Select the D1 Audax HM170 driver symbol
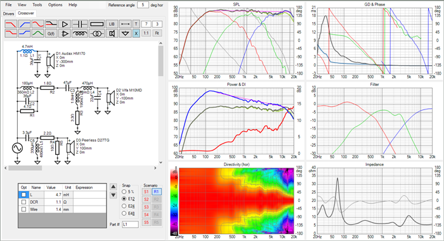444x241 pixels. pos(50,61)
